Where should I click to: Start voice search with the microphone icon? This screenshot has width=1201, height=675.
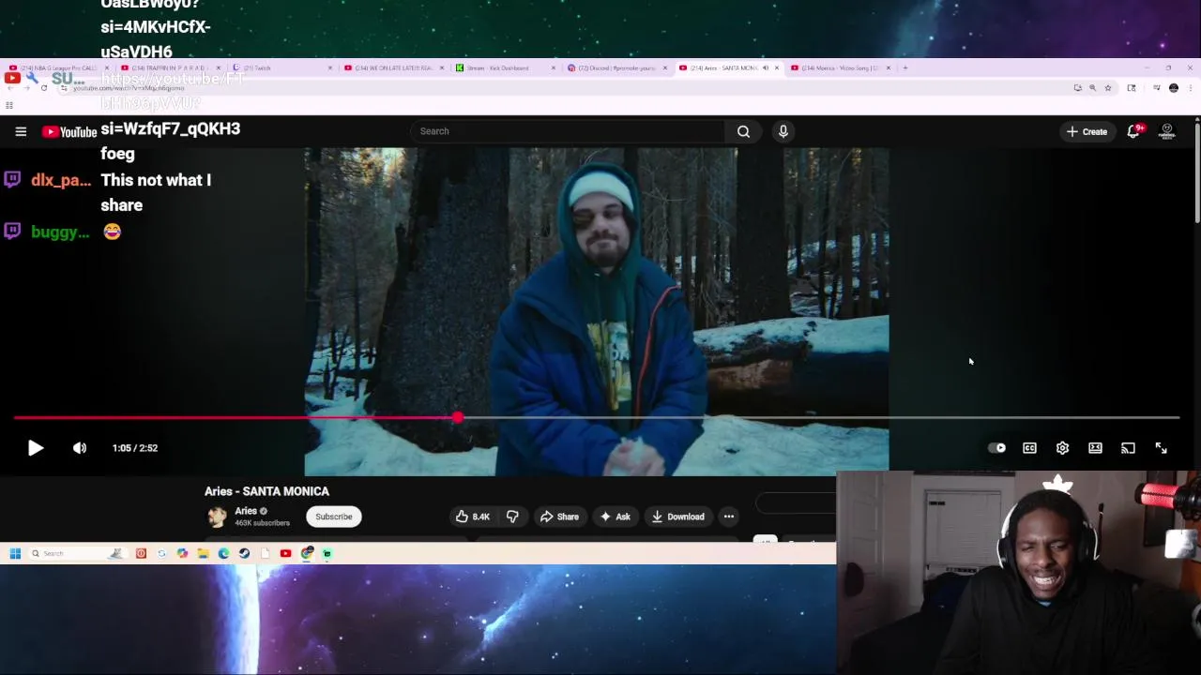[x=783, y=131]
